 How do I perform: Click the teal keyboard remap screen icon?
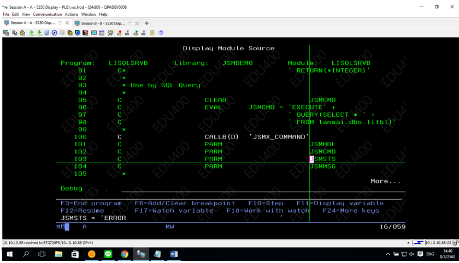click(93, 33)
